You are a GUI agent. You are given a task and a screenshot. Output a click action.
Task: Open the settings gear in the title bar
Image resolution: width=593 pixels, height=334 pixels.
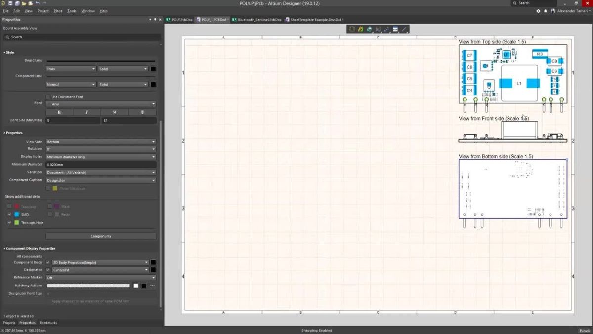538,10
